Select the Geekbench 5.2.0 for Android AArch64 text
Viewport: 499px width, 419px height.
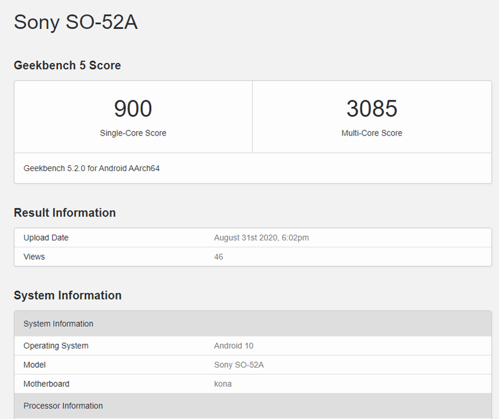[x=92, y=168]
